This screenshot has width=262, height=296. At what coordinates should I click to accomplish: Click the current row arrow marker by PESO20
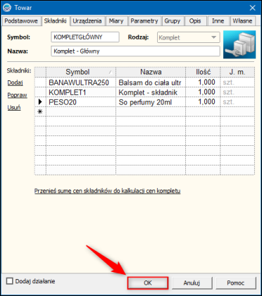[40, 102]
